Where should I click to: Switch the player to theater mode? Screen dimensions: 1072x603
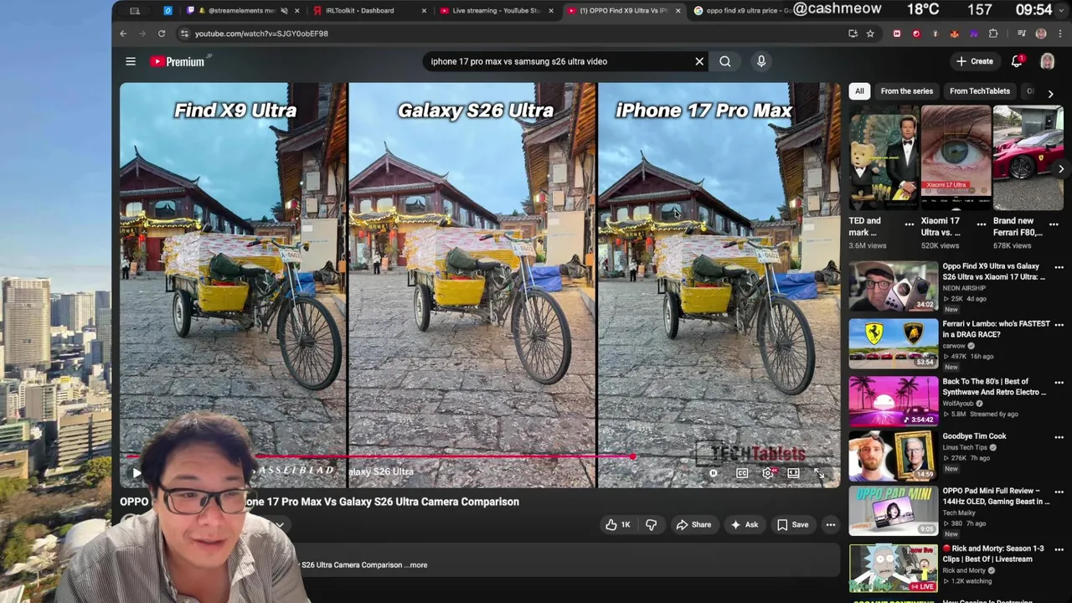coord(793,473)
